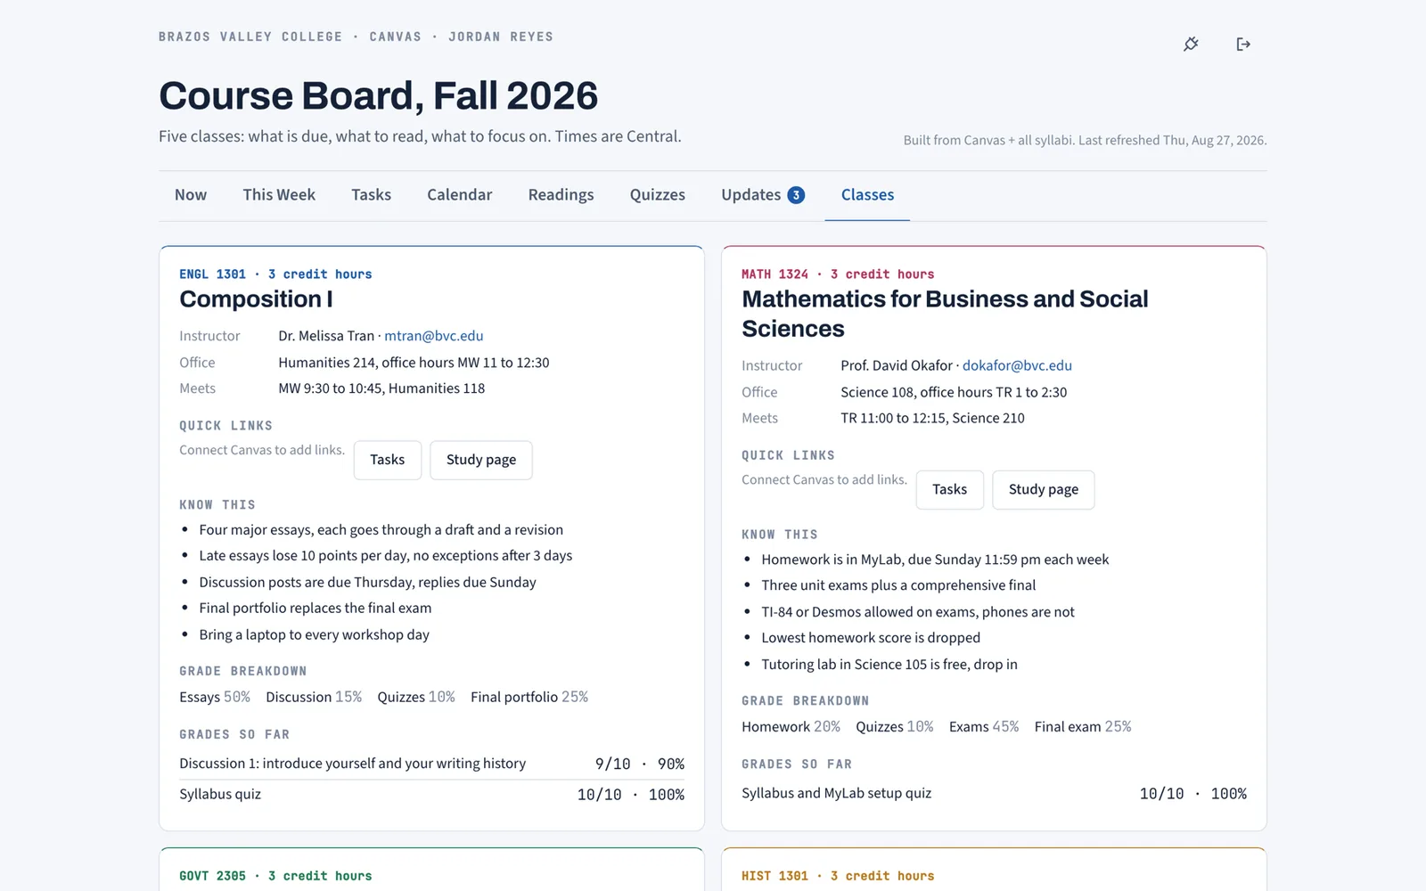
Task: Click 'Discussion 1: introduce yourself' grade row
Action: point(431,764)
